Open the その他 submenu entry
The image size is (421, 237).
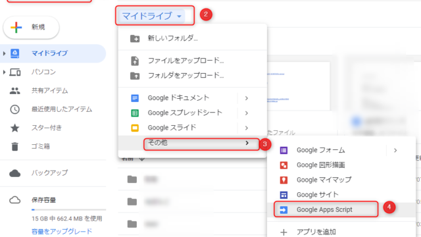(193, 143)
